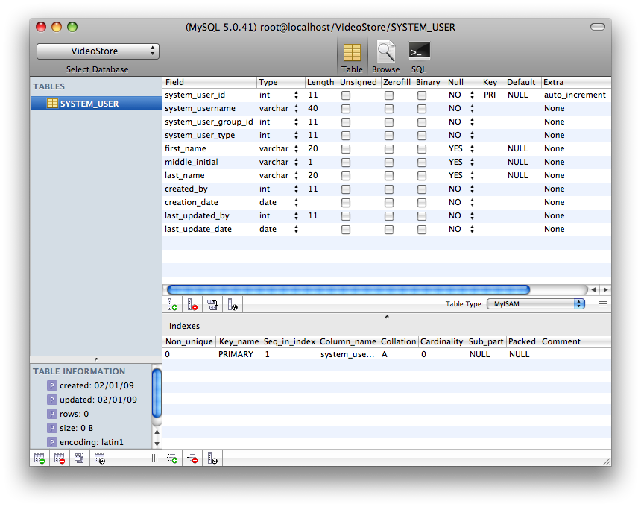Click the Cardinality index column header
This screenshot has width=641, height=507.
click(x=442, y=341)
